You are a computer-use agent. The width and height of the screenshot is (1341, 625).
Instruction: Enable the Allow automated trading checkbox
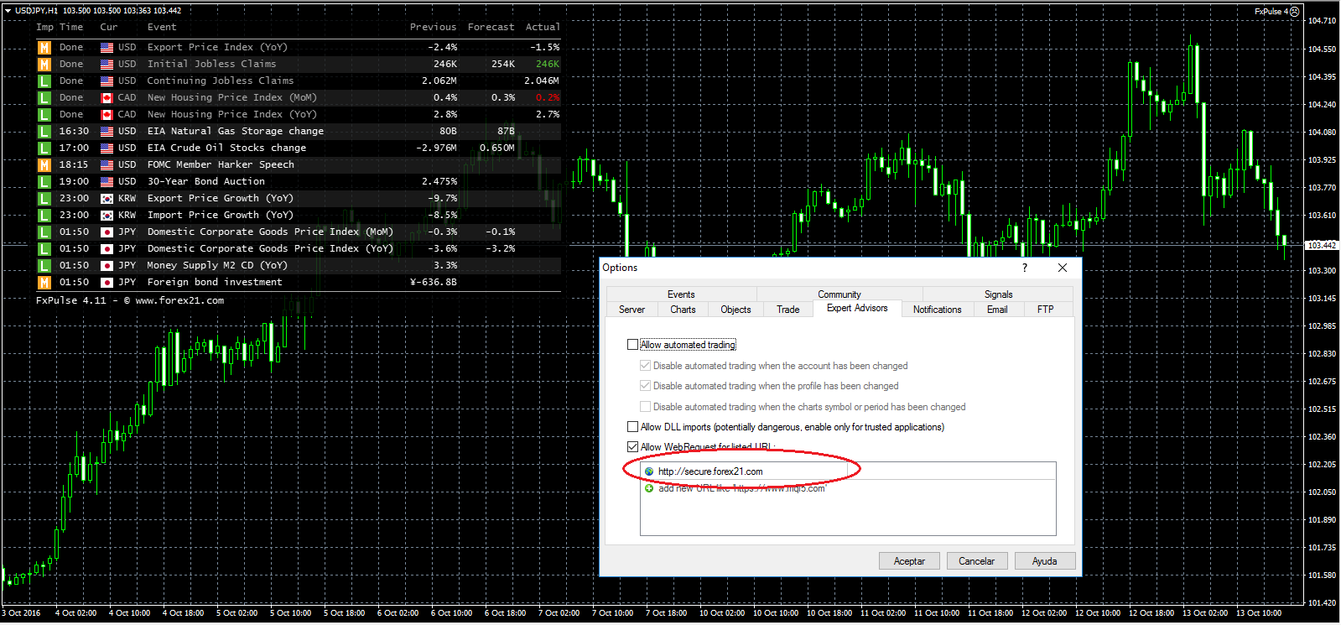(x=633, y=345)
